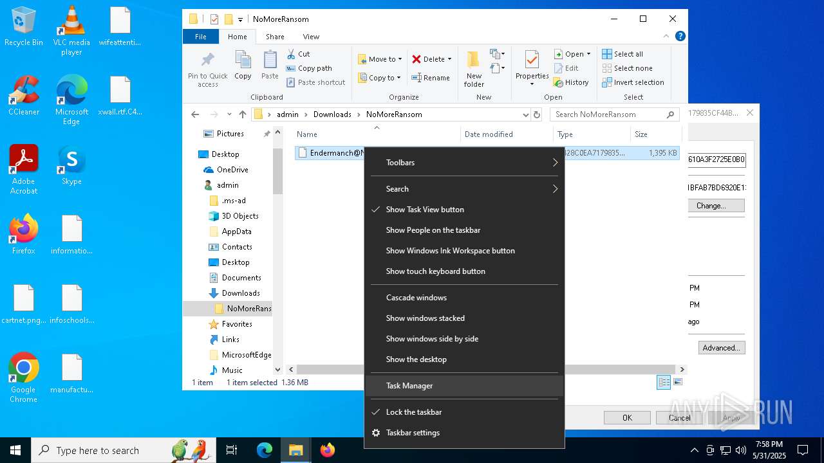
Task: Click the Cut scissors item
Action: pyautogui.click(x=299, y=54)
